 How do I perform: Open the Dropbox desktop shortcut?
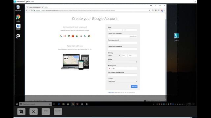[x=18, y=27]
